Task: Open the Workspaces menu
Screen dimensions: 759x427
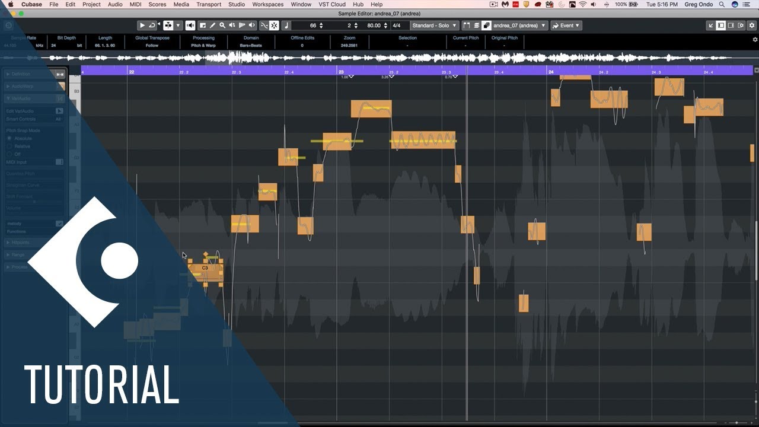Action: point(268,4)
